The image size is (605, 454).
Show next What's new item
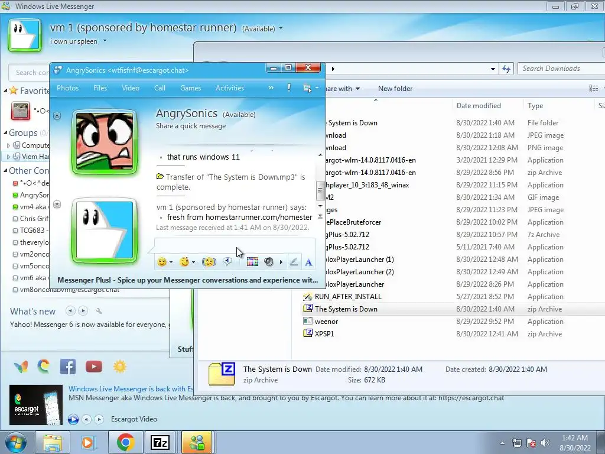click(x=83, y=310)
